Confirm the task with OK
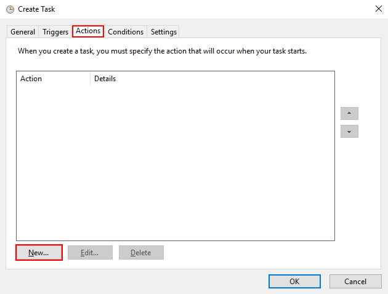The height and width of the screenshot is (294, 388). coord(294,281)
